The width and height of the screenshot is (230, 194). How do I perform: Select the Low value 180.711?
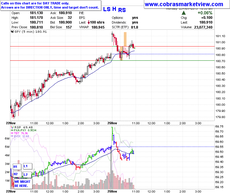click(x=36, y=22)
